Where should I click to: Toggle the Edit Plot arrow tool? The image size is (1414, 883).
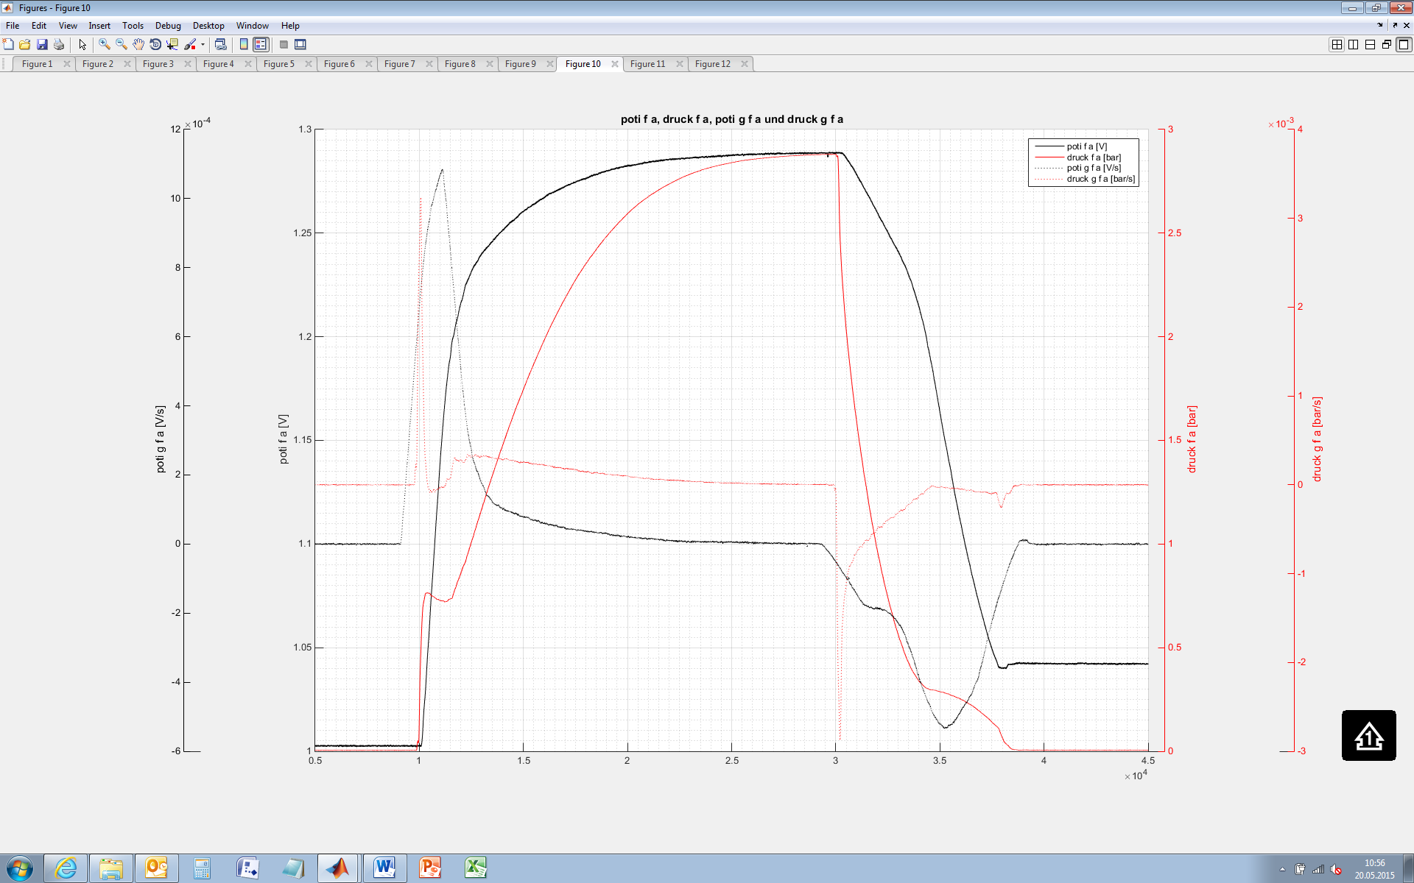82,44
